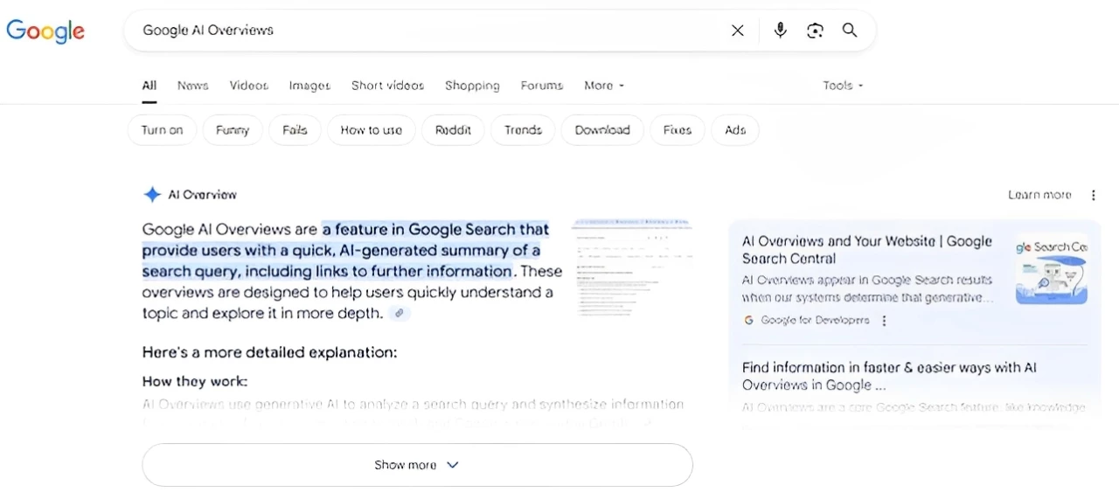Click the AI Overview sparkle icon
This screenshot has height=499, width=1119.
click(152, 194)
